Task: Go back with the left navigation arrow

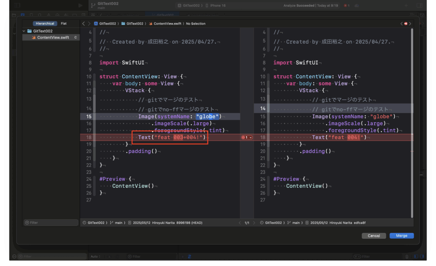Action: pyautogui.click(x=83, y=23)
